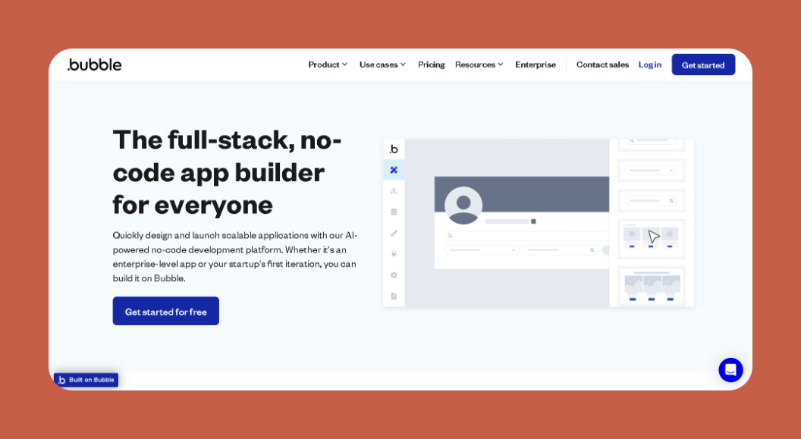Expand the Product dropdown menu
The image size is (801, 439).
tap(328, 64)
